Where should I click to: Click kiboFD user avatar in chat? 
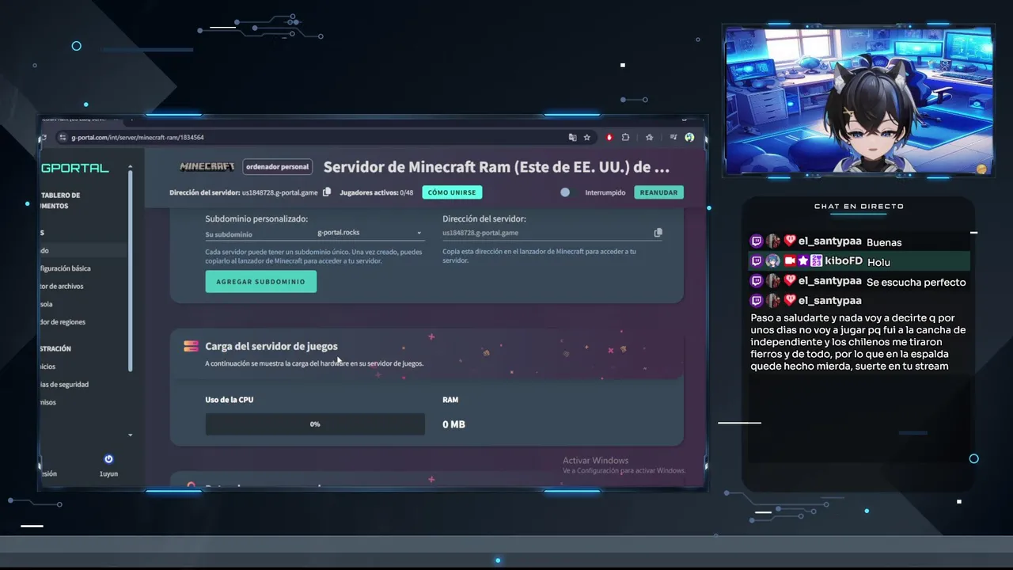773,260
